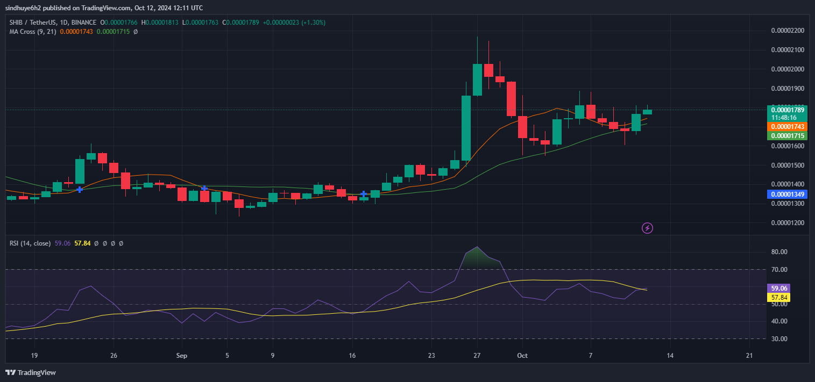815x382 pixels.
Task: Click the L0.00001763 low value in header
Action: [x=201, y=23]
